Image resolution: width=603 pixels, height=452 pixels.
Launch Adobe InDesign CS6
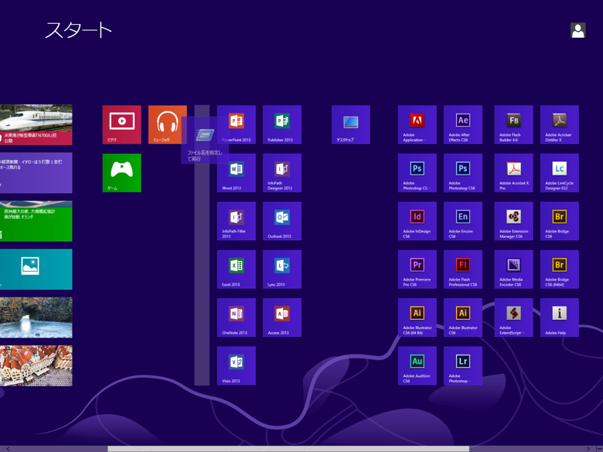pos(417,221)
